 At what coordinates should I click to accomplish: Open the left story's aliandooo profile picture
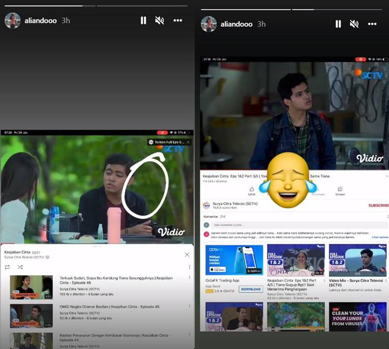[12, 21]
